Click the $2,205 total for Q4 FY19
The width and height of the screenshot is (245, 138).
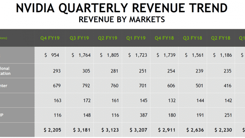[52, 130]
